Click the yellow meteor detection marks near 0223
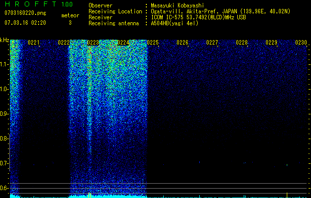Screen dimensions: 311x198 (89, 195)
